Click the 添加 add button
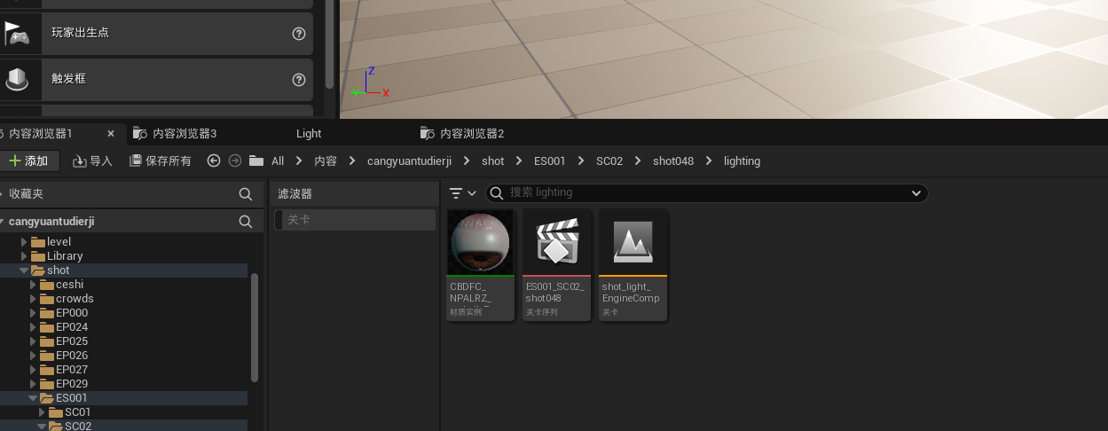This screenshot has width=1108, height=431. [28, 161]
